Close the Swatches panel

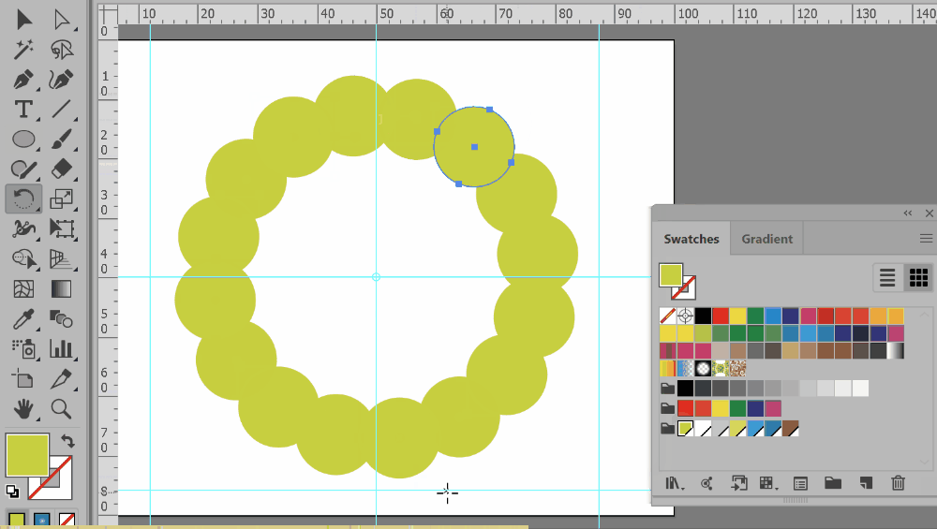pyautogui.click(x=929, y=213)
